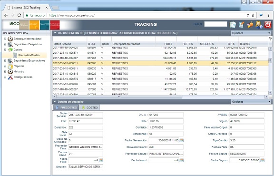Open a new browser tab
This screenshot has width=274, height=176.
point(56,8)
